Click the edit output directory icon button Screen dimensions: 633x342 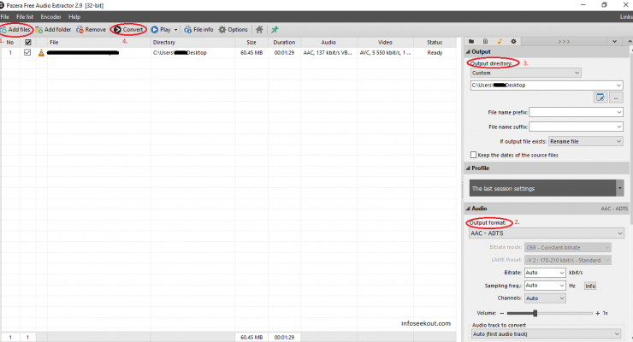[600, 97]
